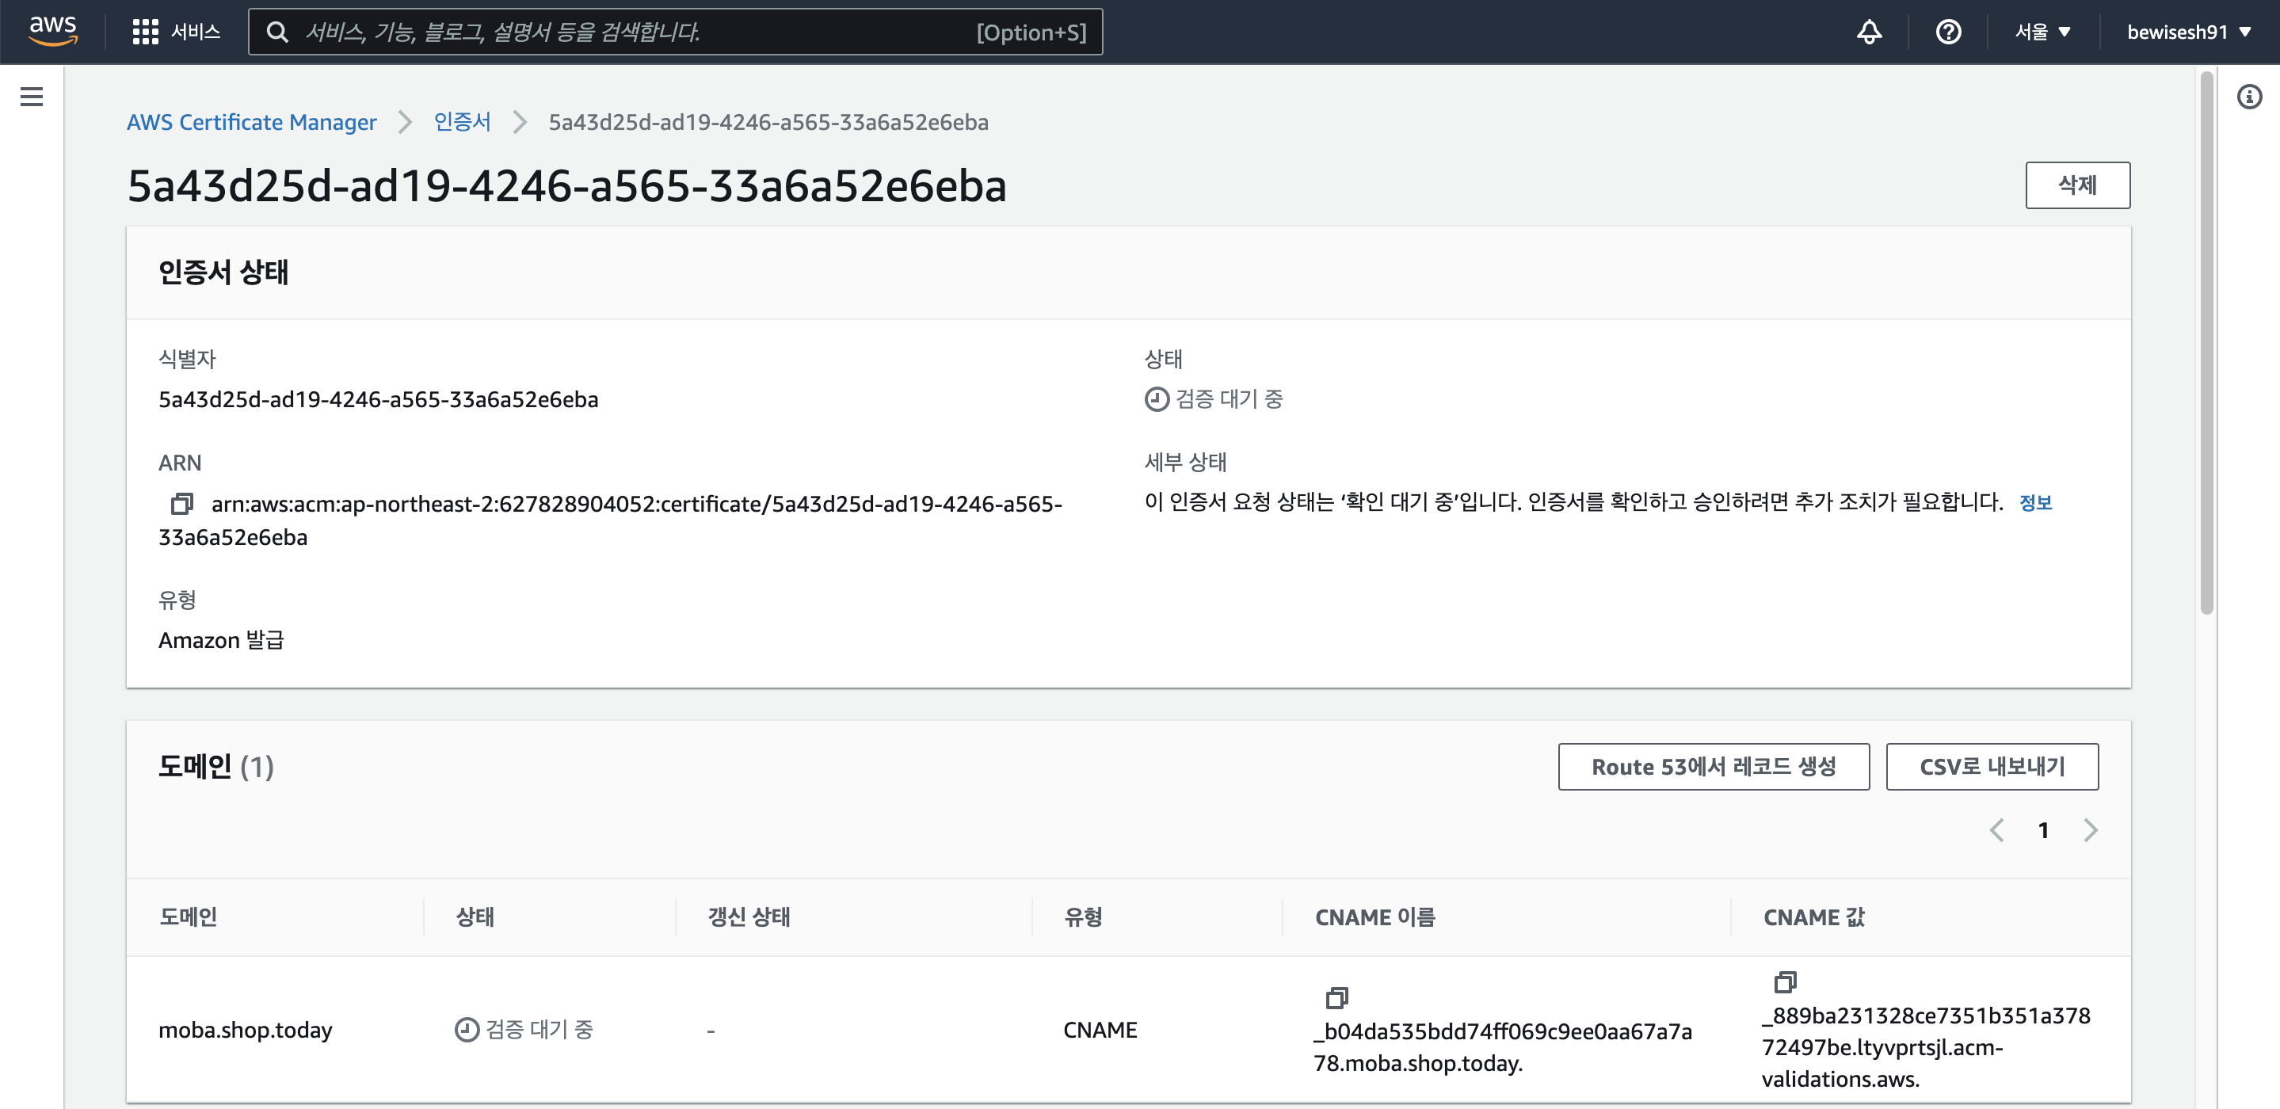The width and height of the screenshot is (2280, 1109).
Task: Open the hamburger side navigation menu
Action: coord(32,97)
